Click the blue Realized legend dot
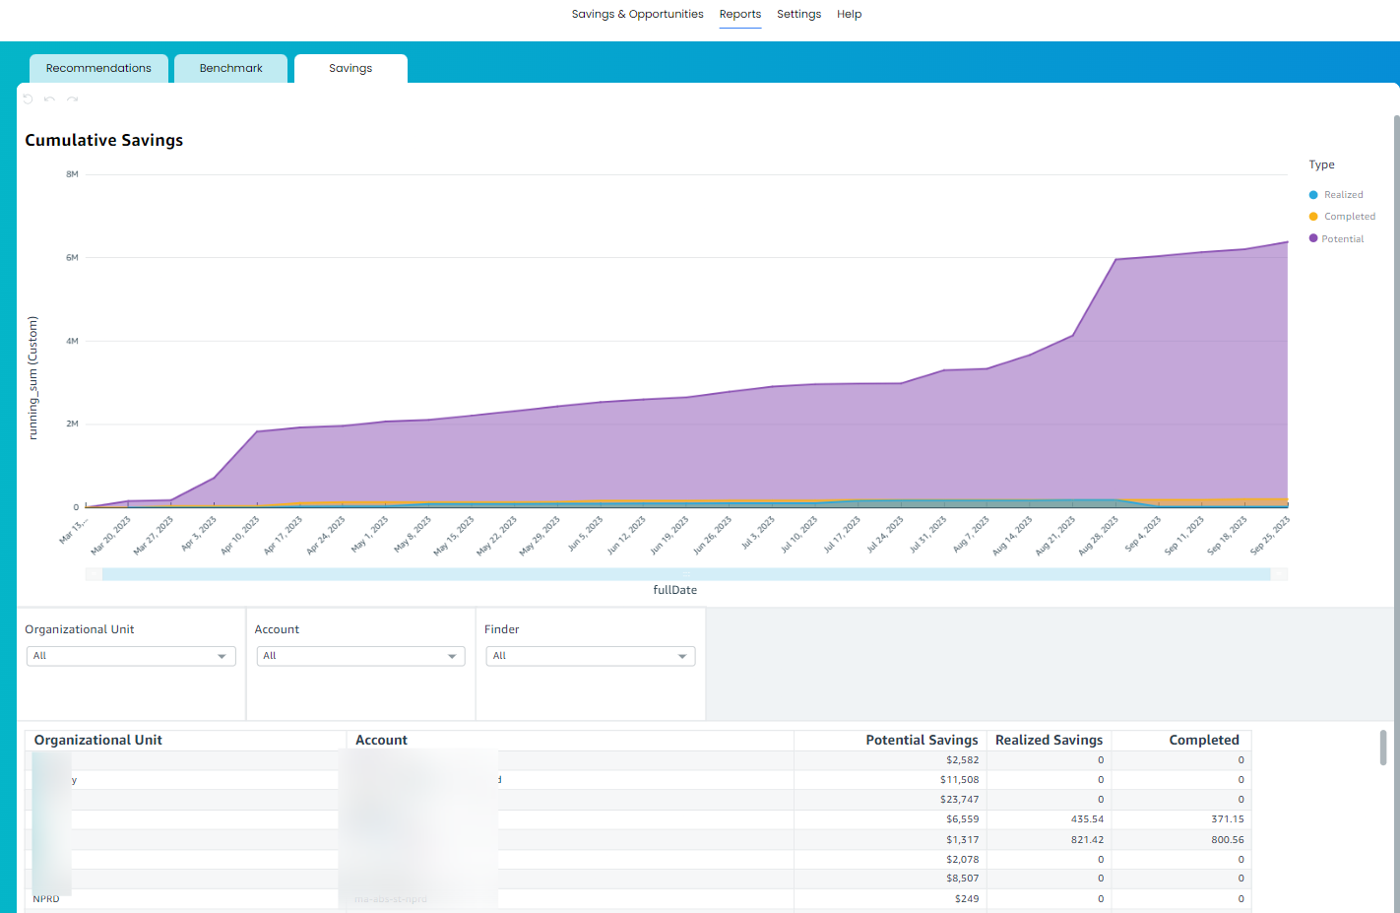 1315,194
